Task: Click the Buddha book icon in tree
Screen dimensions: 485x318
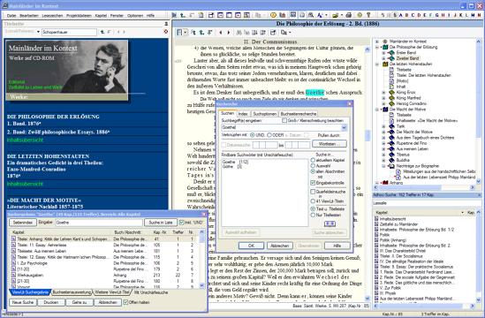Action: (x=391, y=160)
